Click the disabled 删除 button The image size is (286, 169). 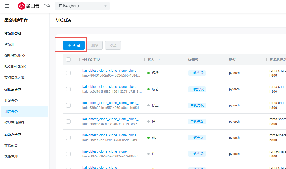point(95,45)
